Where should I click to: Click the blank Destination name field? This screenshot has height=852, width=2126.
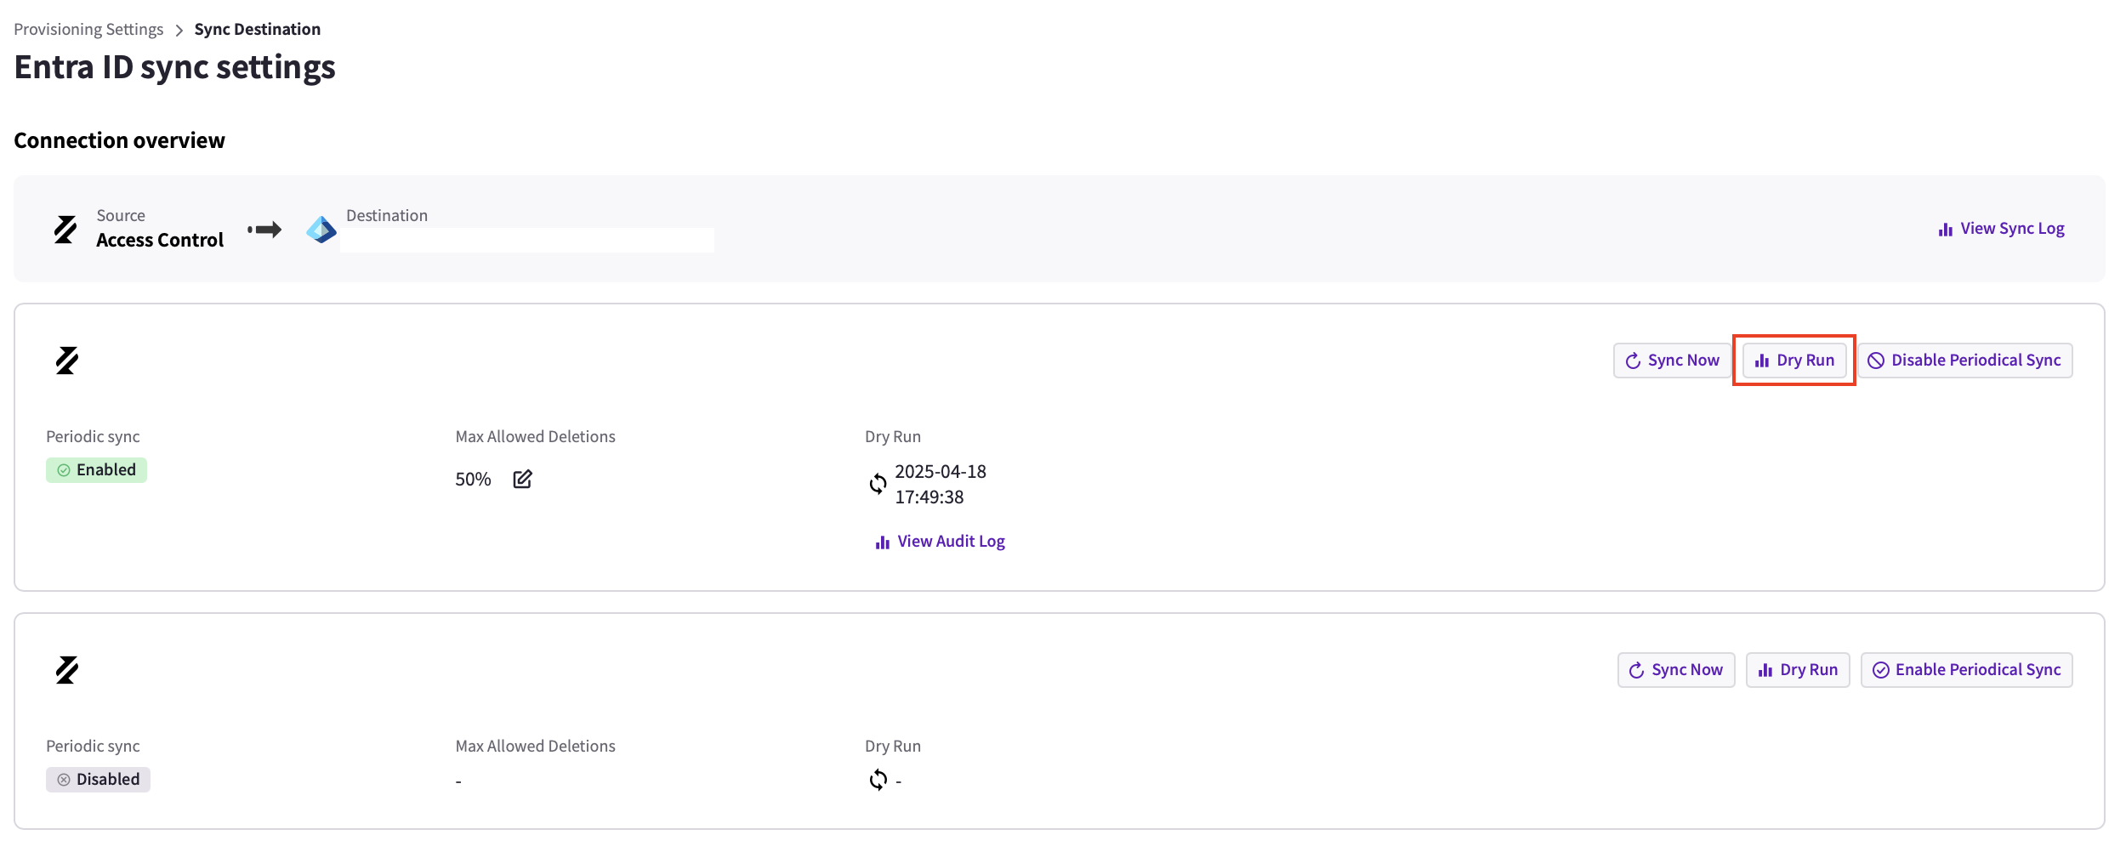tap(527, 241)
